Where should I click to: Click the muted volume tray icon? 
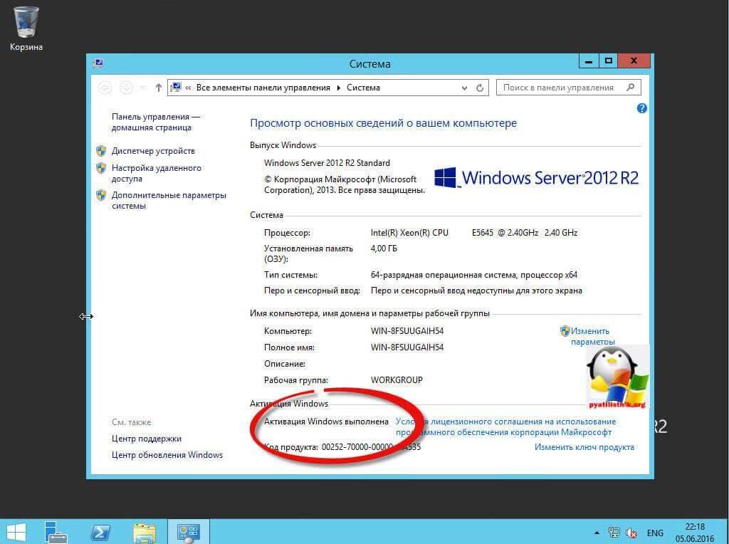631,533
